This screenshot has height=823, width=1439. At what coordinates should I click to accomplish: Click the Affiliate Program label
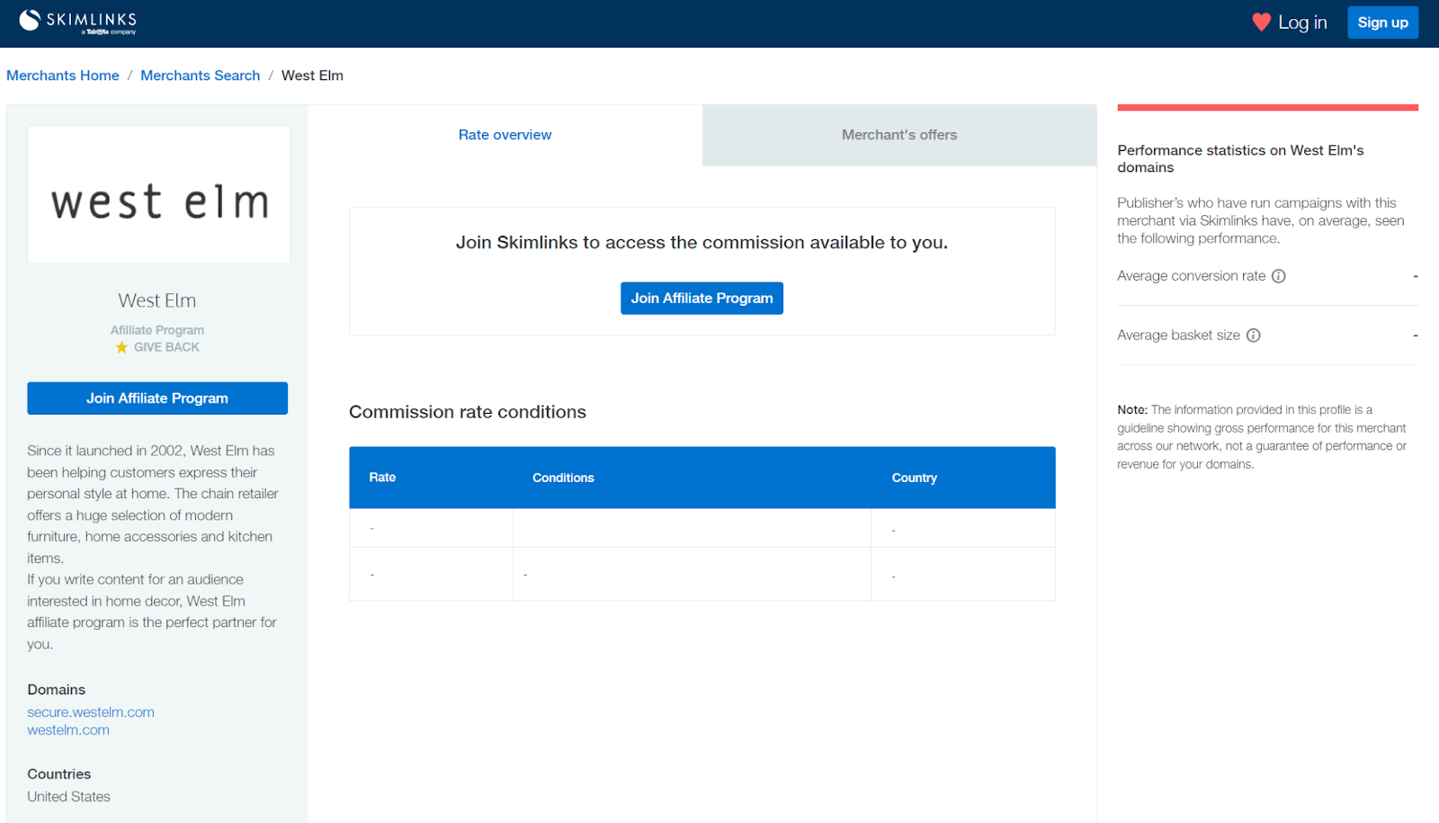pos(157,330)
